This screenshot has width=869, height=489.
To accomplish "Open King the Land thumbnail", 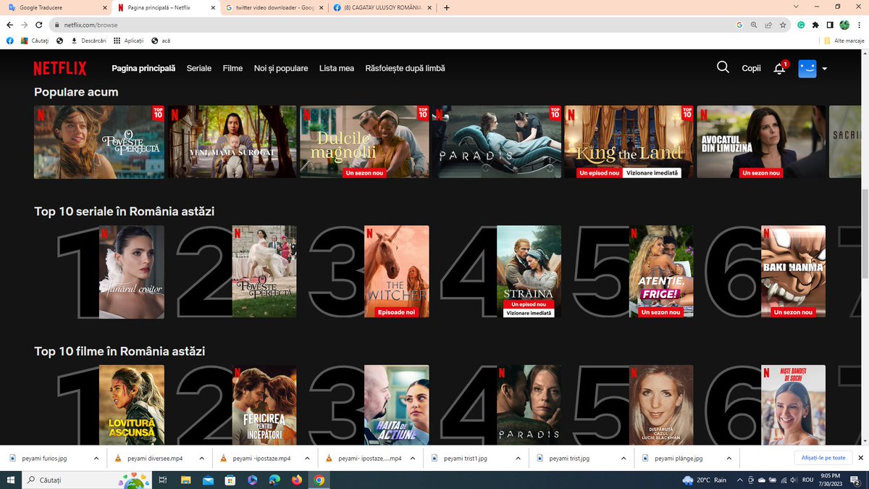I will coord(629,142).
